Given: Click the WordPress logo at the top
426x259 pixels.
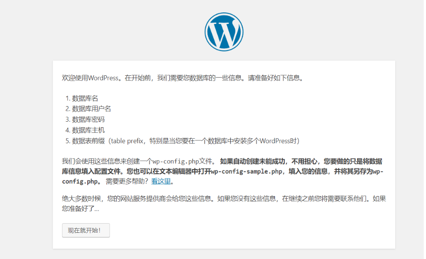Looking at the screenshot, I should [224, 32].
